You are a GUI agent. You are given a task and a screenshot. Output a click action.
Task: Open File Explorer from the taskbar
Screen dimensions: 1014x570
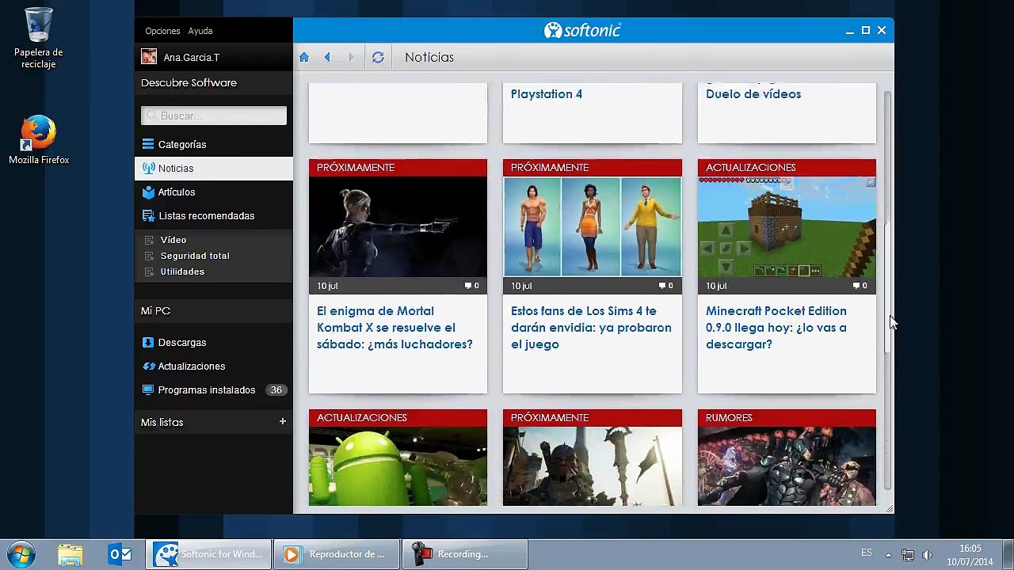click(70, 554)
